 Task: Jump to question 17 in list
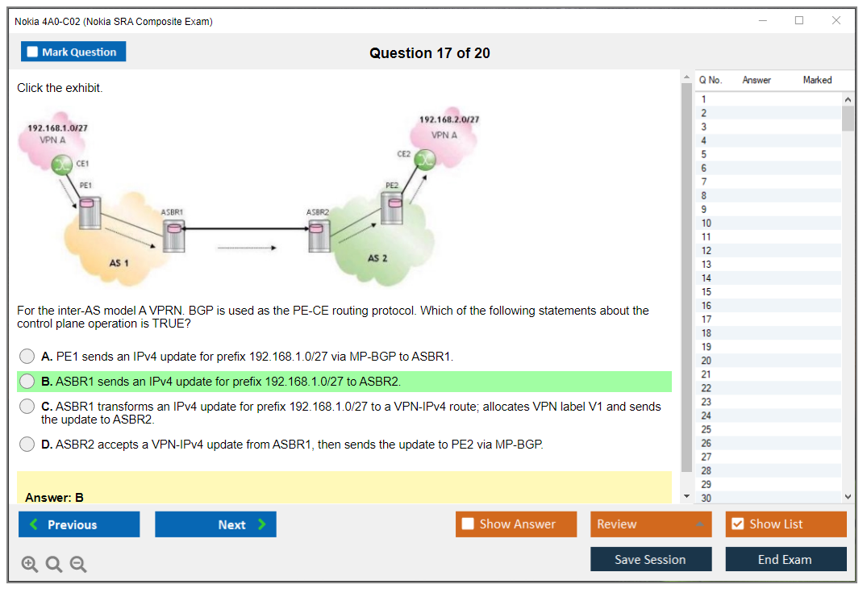707,319
